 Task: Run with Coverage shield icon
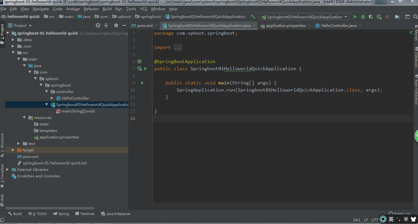point(371,17)
